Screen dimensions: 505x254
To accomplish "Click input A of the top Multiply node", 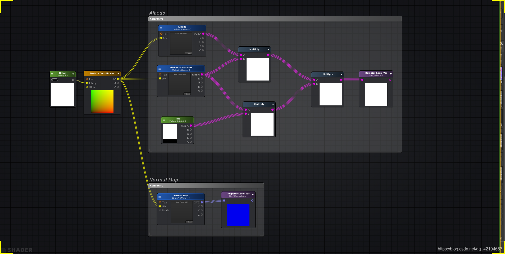I will pyautogui.click(x=241, y=55).
